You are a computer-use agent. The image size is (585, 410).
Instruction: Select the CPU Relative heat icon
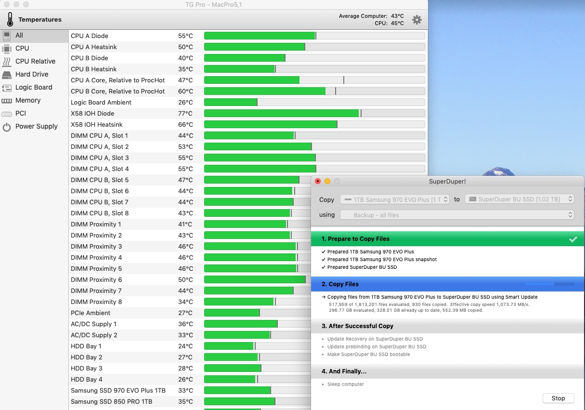coord(7,61)
